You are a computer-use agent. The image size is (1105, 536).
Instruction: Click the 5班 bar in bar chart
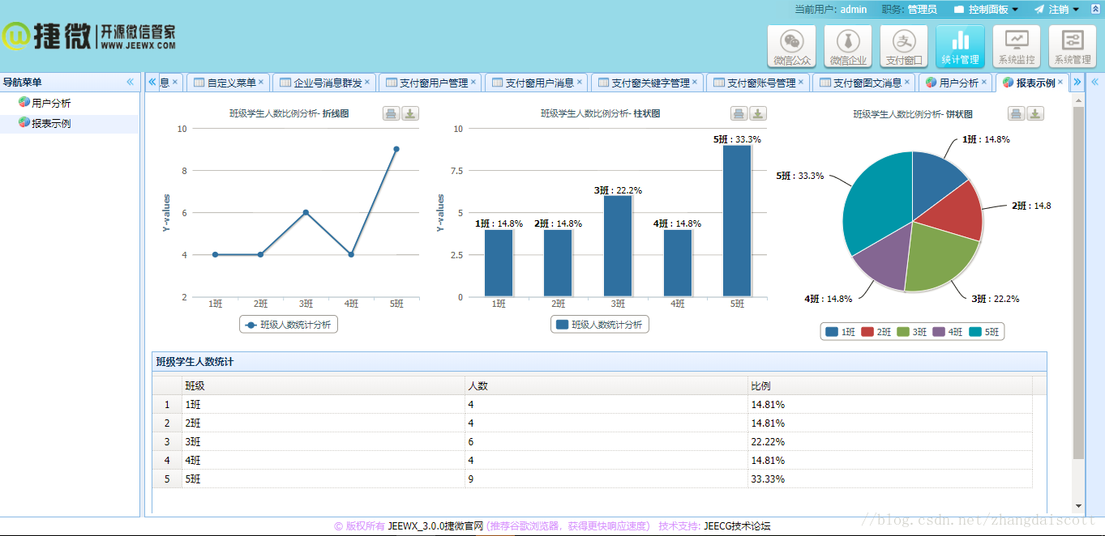click(x=737, y=221)
